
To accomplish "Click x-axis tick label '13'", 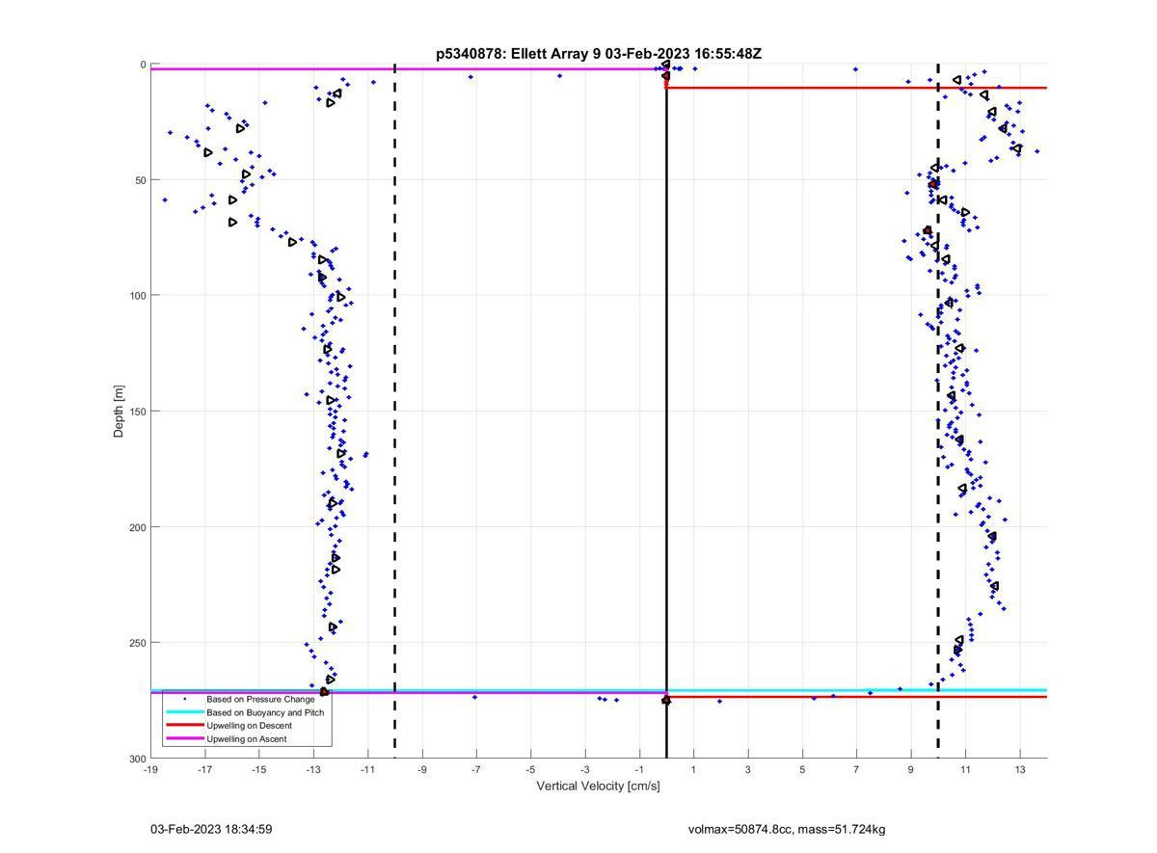I will click(1019, 769).
